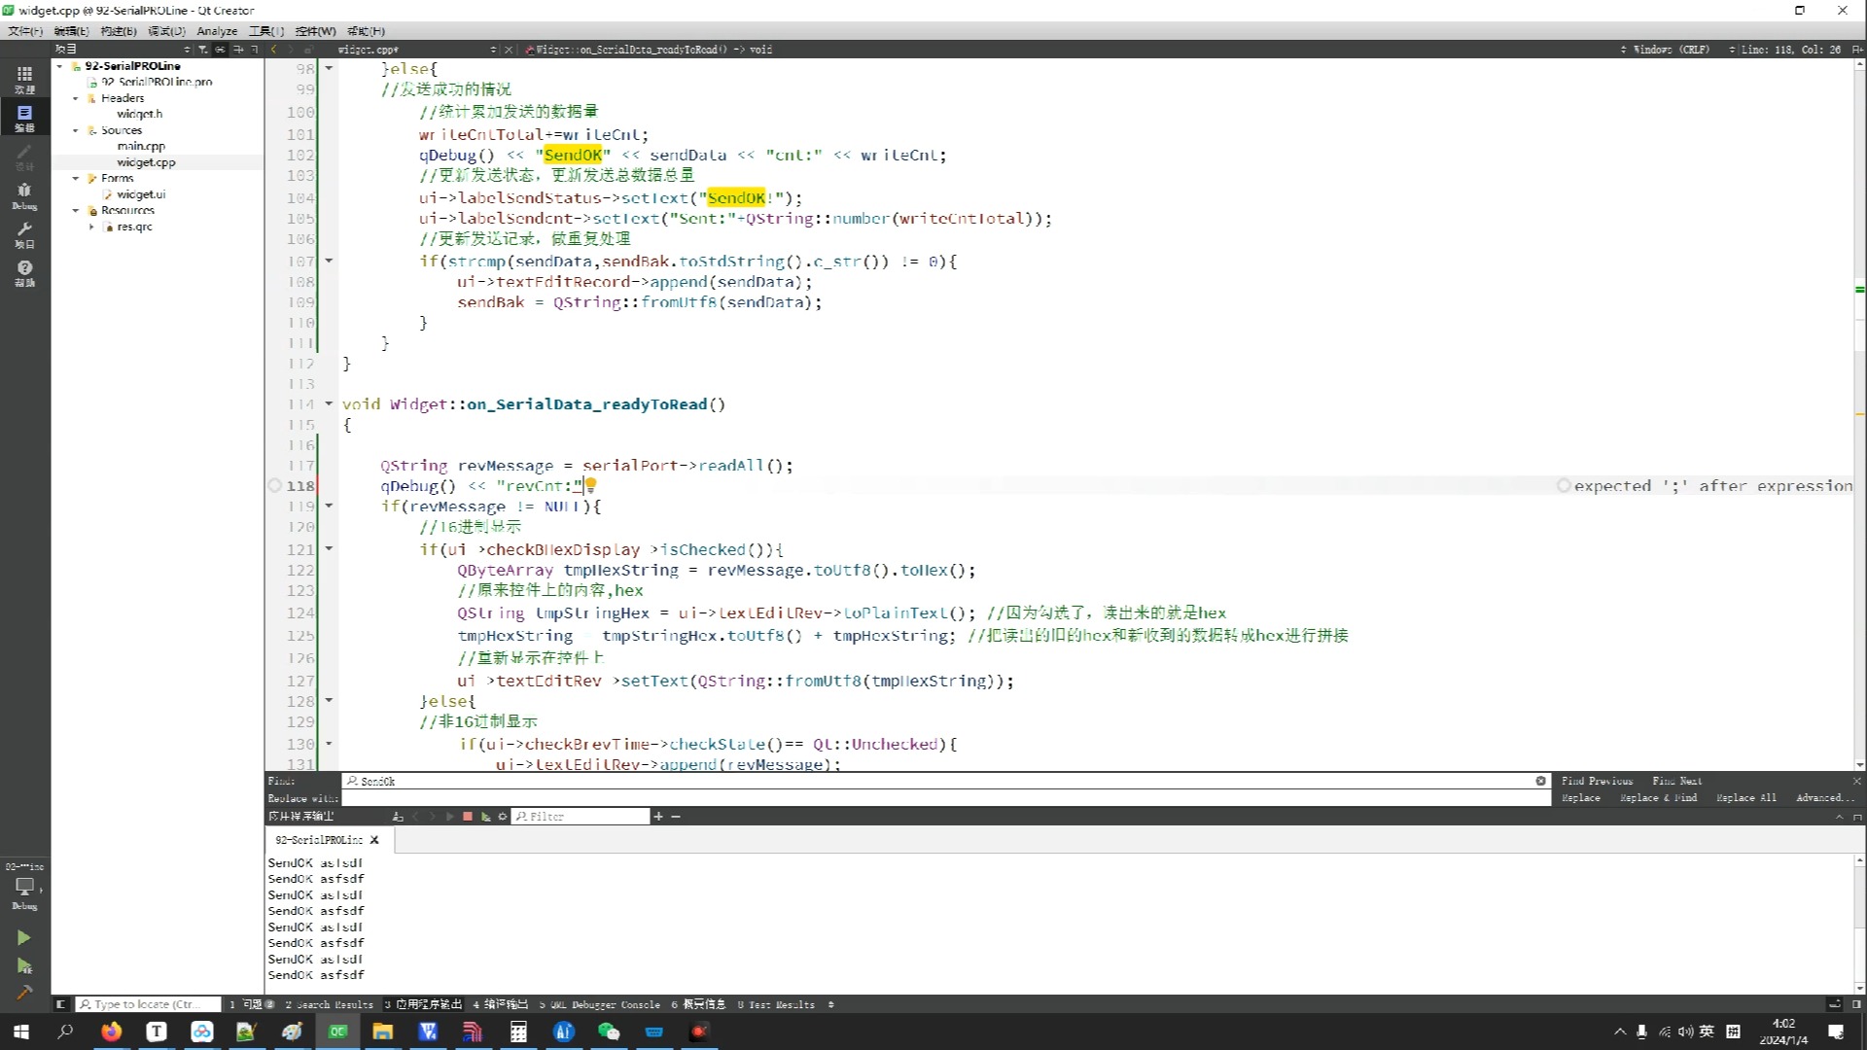Toggle the breakpoint marker on line 118
Image resolution: width=1867 pixels, height=1050 pixels.
point(274,485)
